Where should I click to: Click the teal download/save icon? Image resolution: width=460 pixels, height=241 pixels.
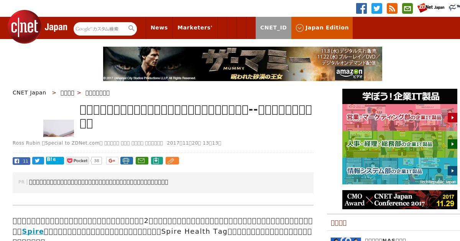(157, 161)
